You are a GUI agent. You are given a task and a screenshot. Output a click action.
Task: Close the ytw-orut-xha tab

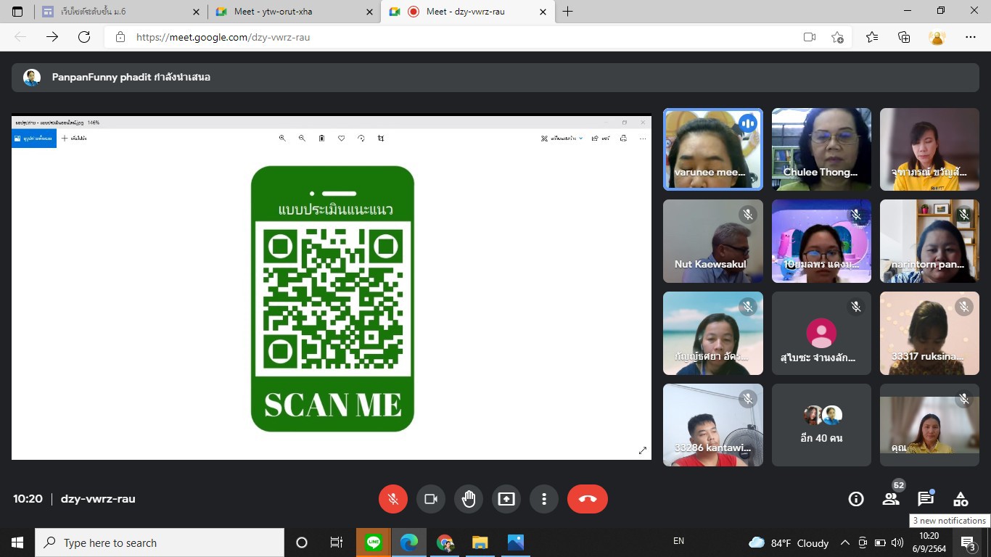point(369,12)
